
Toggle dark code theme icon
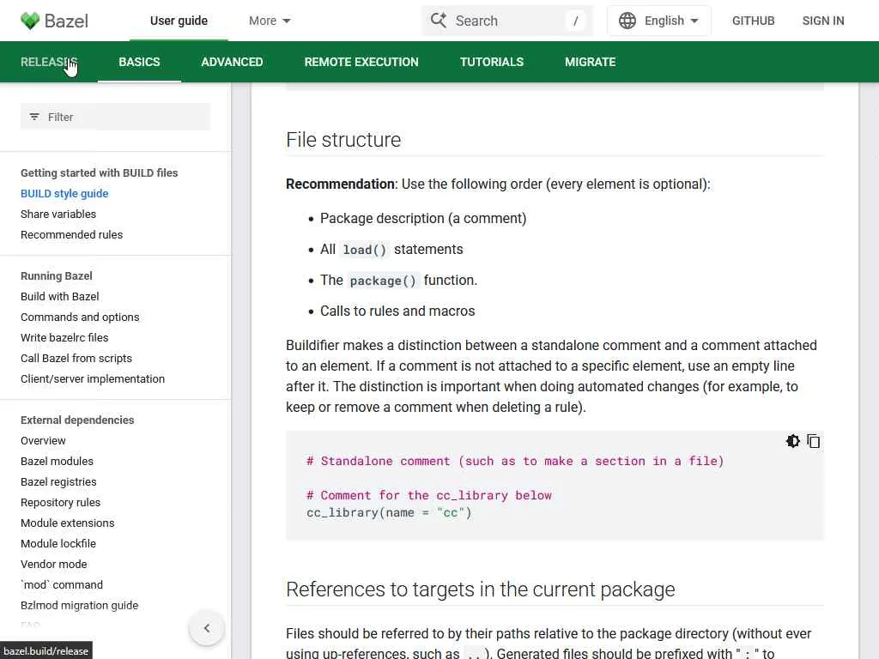pos(792,441)
